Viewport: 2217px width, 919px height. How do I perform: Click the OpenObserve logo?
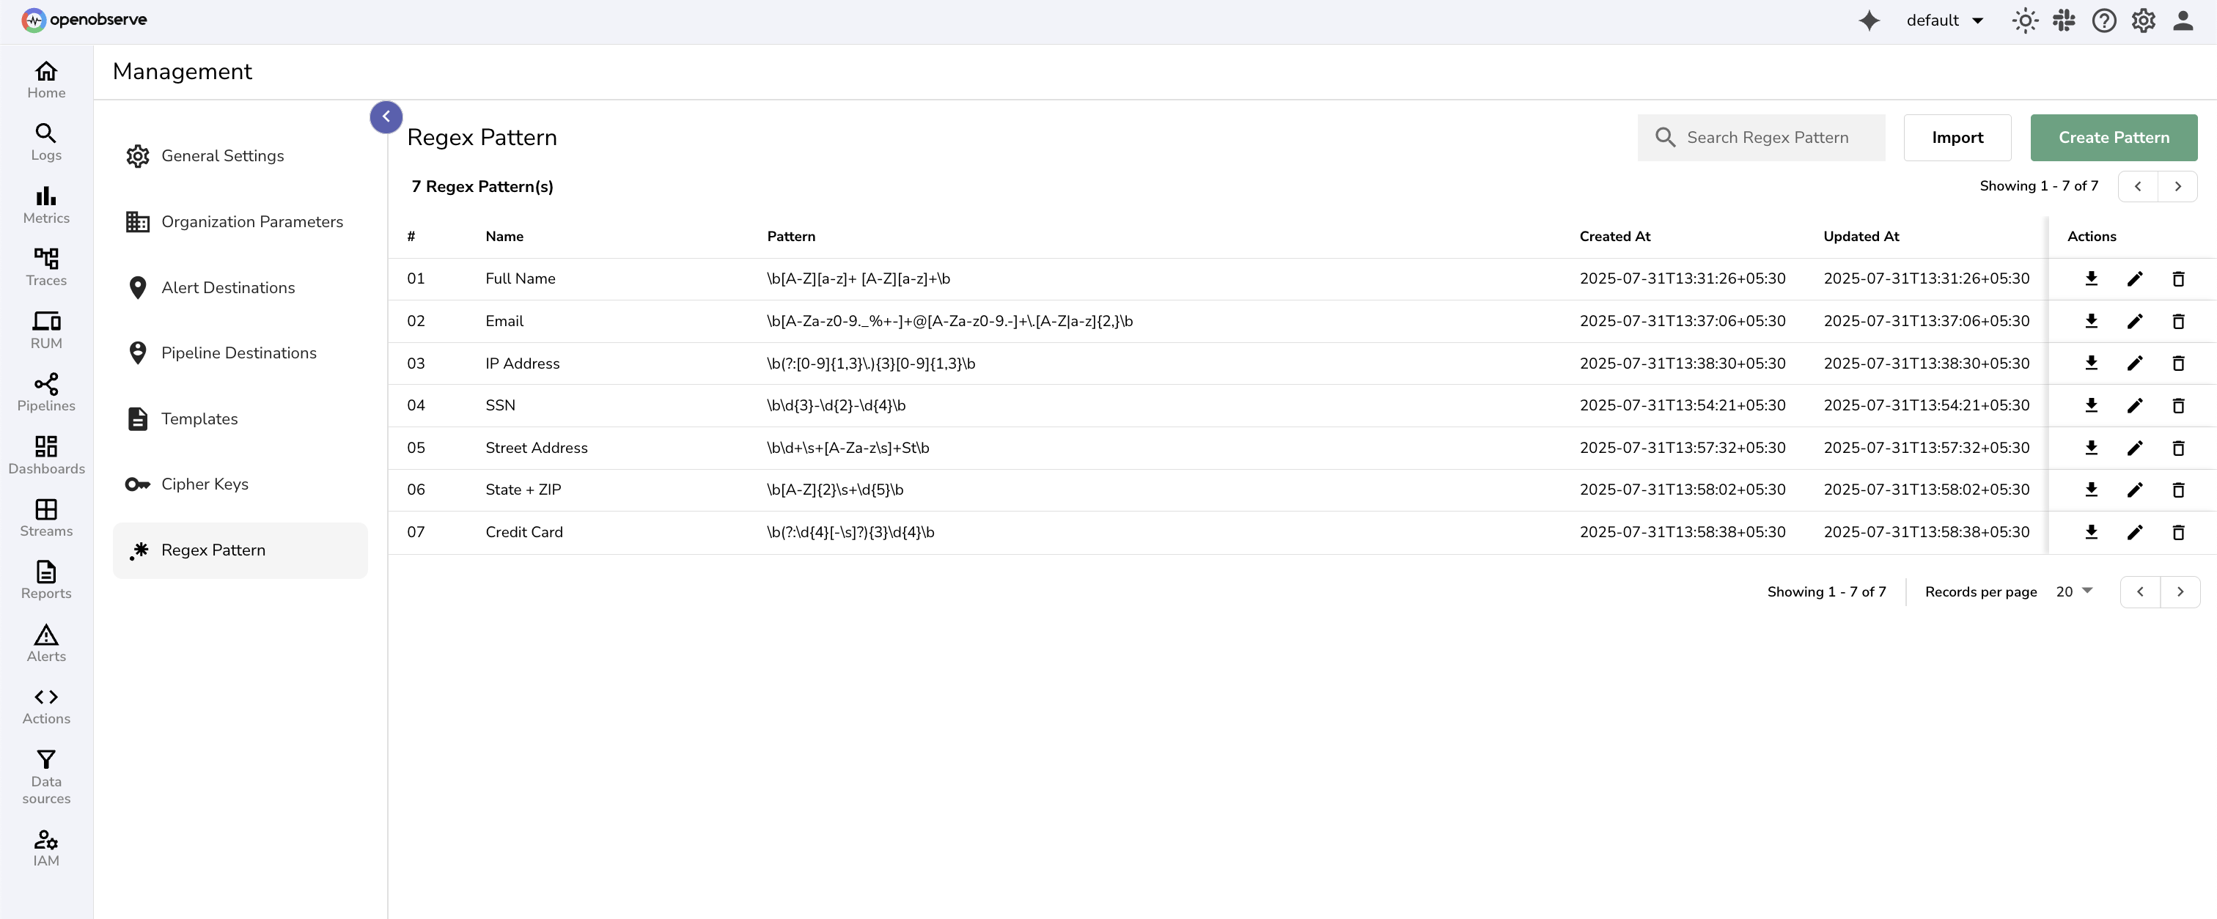(x=84, y=20)
